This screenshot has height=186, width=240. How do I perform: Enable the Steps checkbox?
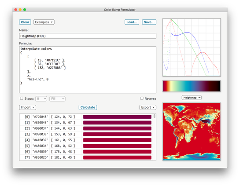[22, 98]
